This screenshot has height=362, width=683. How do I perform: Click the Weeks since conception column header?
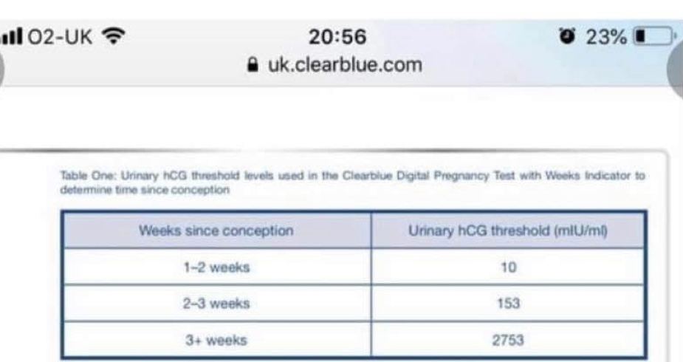[216, 230]
